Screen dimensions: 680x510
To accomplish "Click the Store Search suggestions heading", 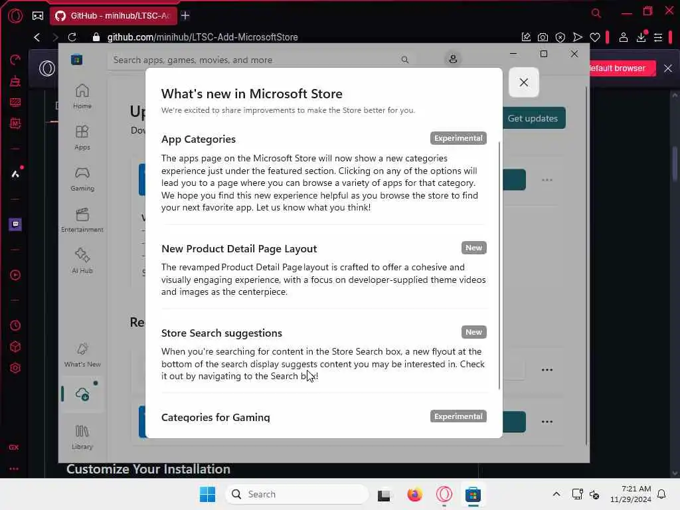I will pyautogui.click(x=222, y=333).
